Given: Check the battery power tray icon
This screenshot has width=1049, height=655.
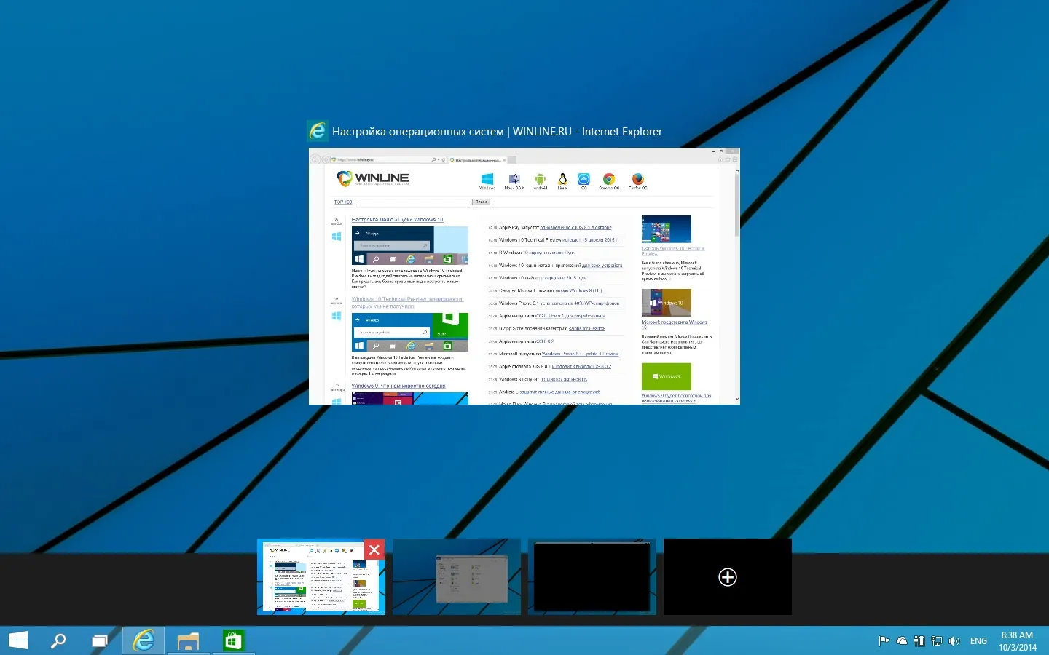Looking at the screenshot, I should pos(919,641).
